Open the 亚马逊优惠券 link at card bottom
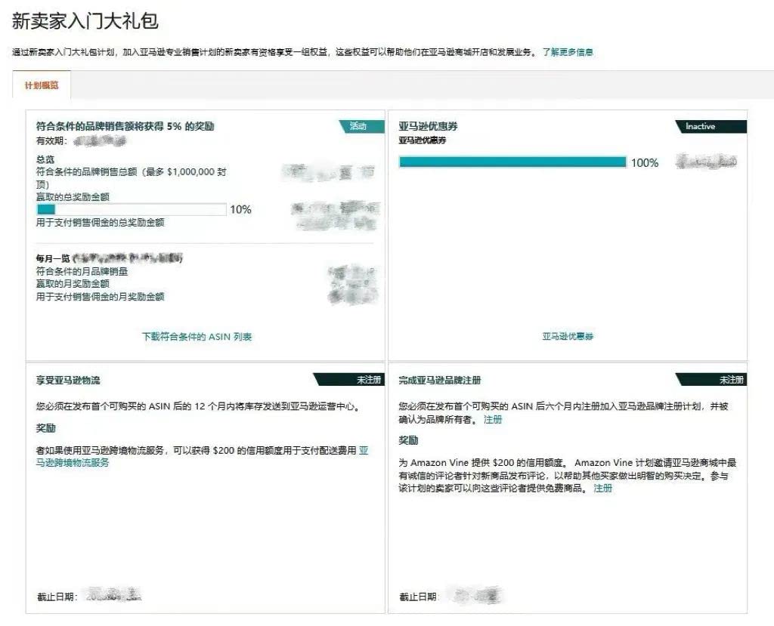The height and width of the screenshot is (626, 774). (568, 337)
